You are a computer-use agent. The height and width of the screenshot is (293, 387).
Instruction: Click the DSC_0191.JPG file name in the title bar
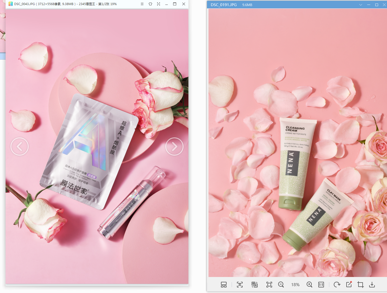224,5
